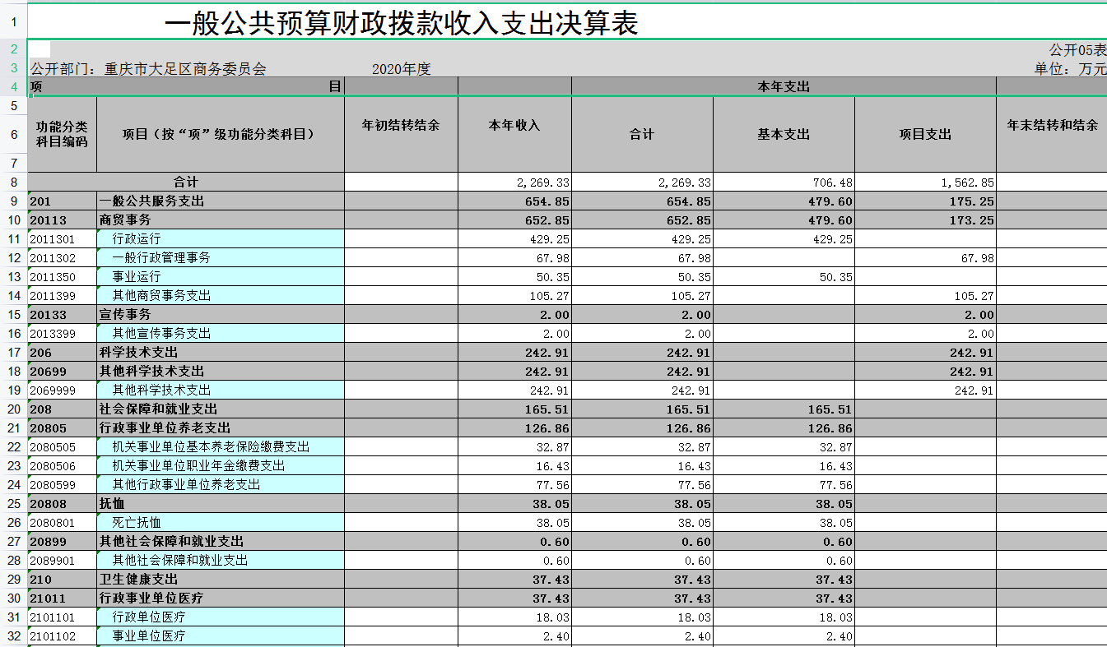The image size is (1107, 647).
Task: Click the code cell 2013399
Action: [x=62, y=333]
